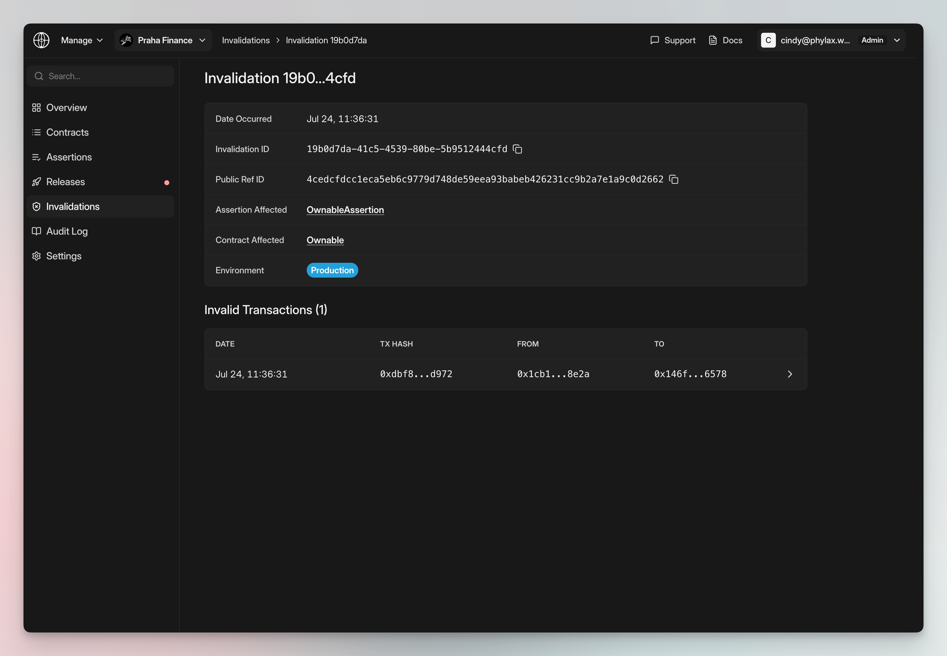This screenshot has width=947, height=656.
Task: Copy the Public Ref ID
Action: coord(674,179)
